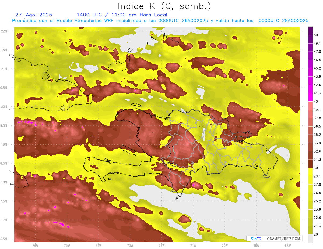
Task: Click the colorbar label '43.9'
Action: [x=317, y=77]
